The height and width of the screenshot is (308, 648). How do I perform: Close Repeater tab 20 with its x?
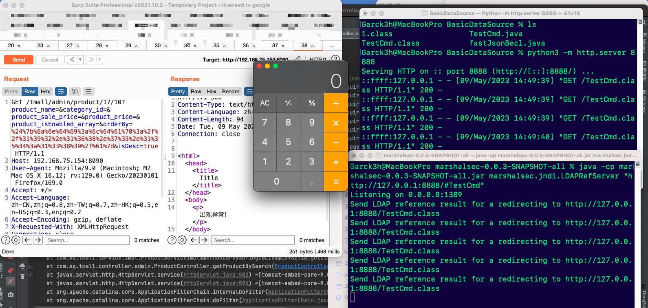[19, 46]
